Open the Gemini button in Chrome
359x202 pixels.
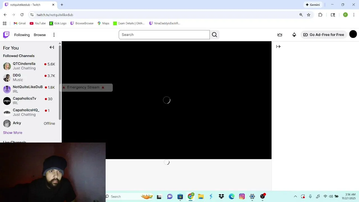pos(312,5)
